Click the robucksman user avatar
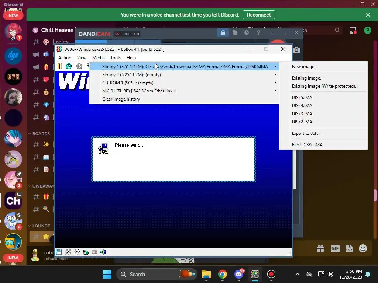Screen dimensions: 378x283 click(35, 255)
